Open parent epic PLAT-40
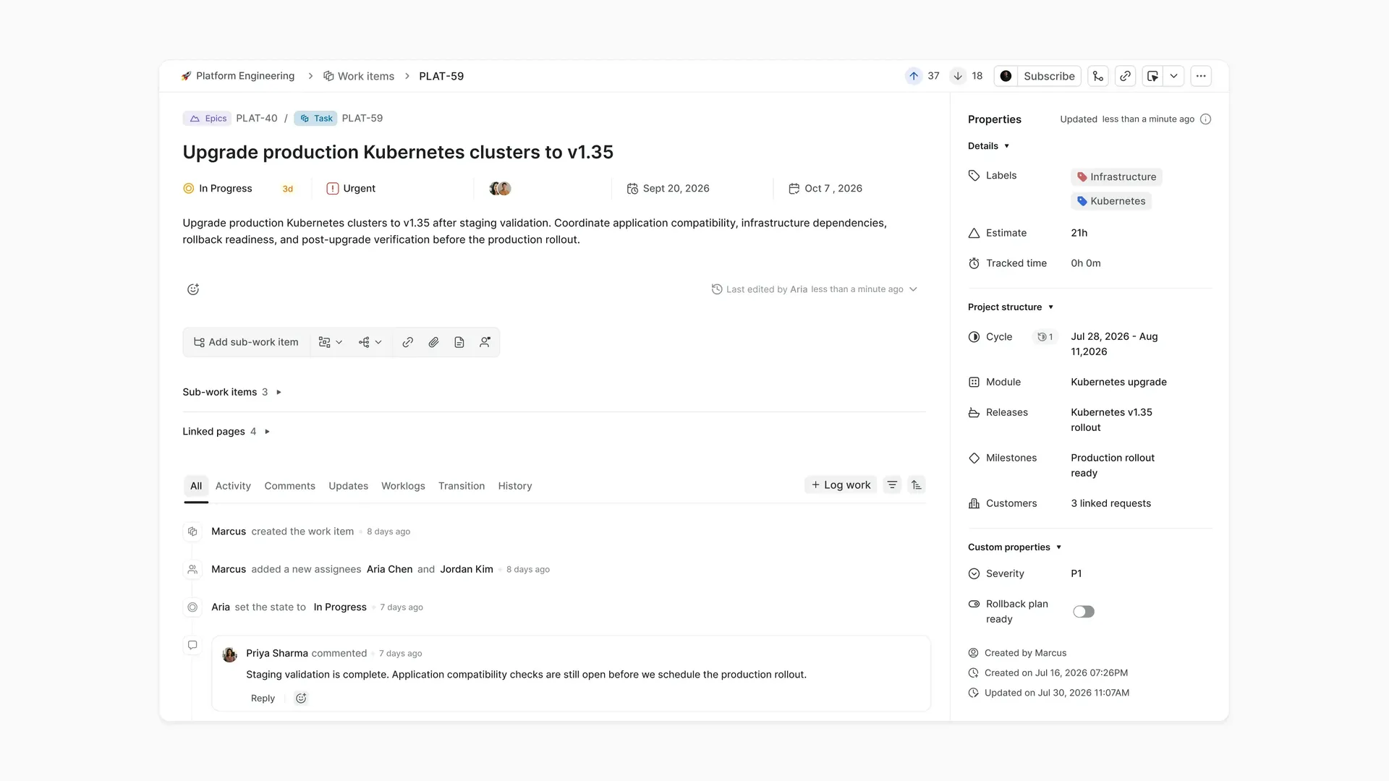 point(257,119)
